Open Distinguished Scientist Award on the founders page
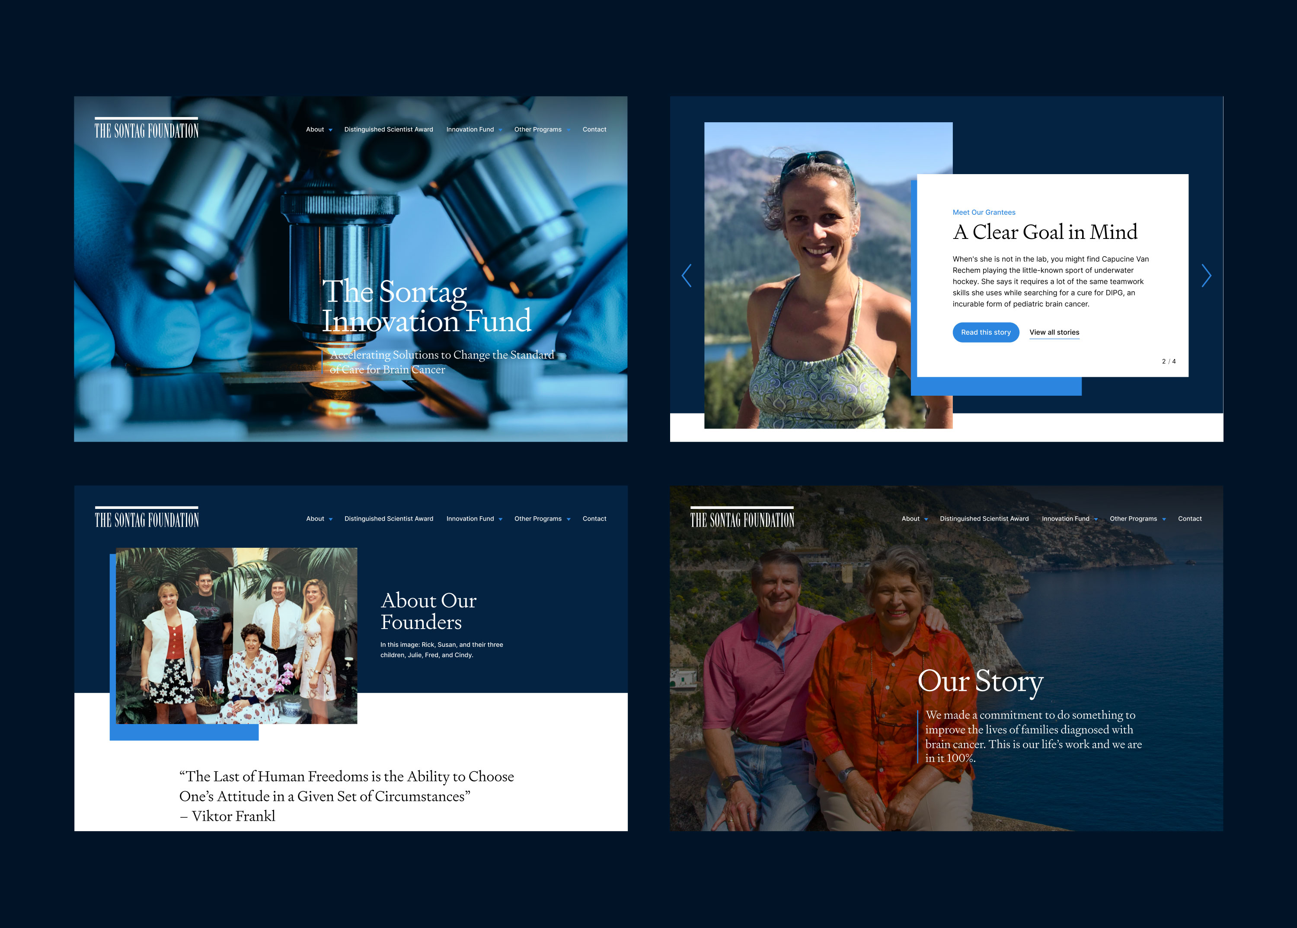1297x928 pixels. [388, 519]
